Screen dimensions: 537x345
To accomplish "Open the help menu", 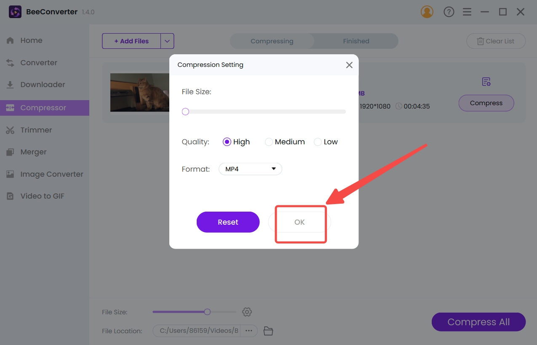I will click(x=449, y=12).
